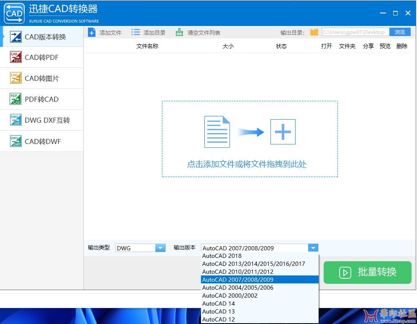Click the 清空文件列表 text button
Image resolution: width=417 pixels, height=324 pixels.
pos(204,33)
